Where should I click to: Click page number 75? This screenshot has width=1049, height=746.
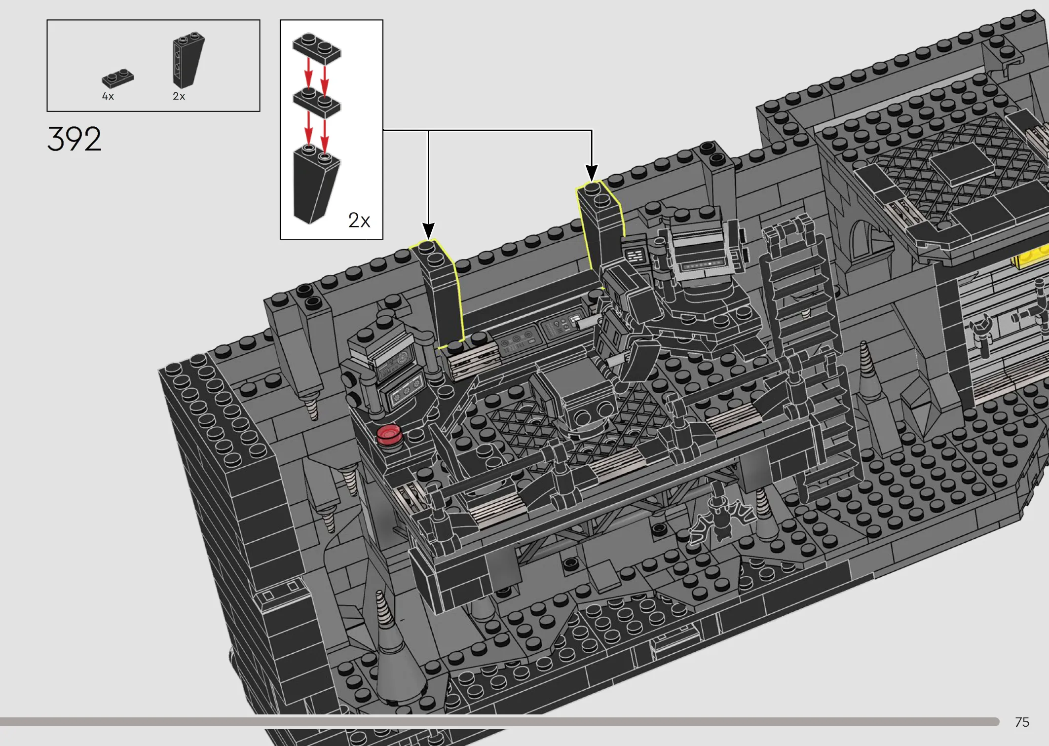pos(1022,722)
